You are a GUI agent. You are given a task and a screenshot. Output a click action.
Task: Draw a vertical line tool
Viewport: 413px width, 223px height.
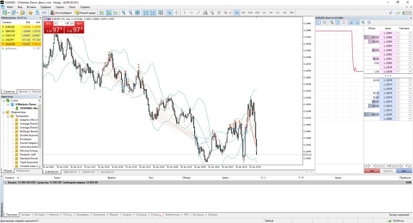coord(185,13)
